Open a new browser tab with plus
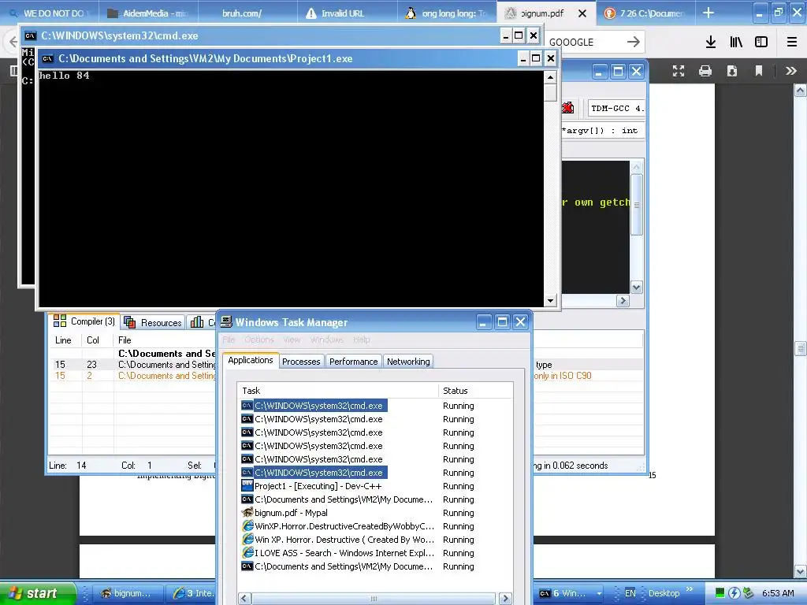The image size is (807, 605). pos(708,13)
